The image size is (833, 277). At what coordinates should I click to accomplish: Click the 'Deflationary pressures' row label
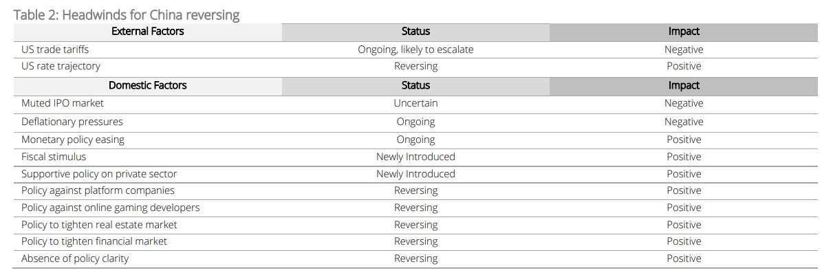click(x=72, y=122)
